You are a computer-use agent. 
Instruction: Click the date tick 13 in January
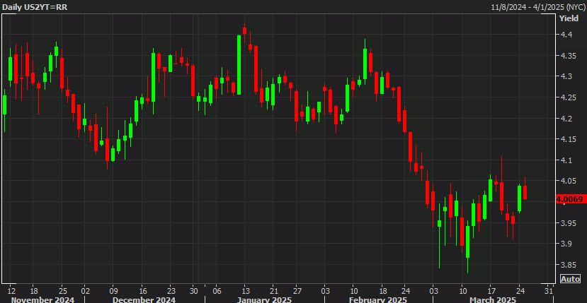pyautogui.click(x=246, y=291)
